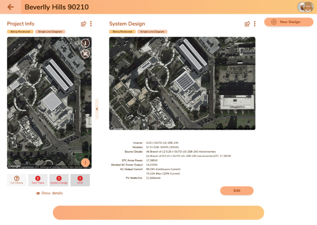Select PV Watts Est. value 21,684kwhr
The height and width of the screenshot is (225, 317).
153,178
